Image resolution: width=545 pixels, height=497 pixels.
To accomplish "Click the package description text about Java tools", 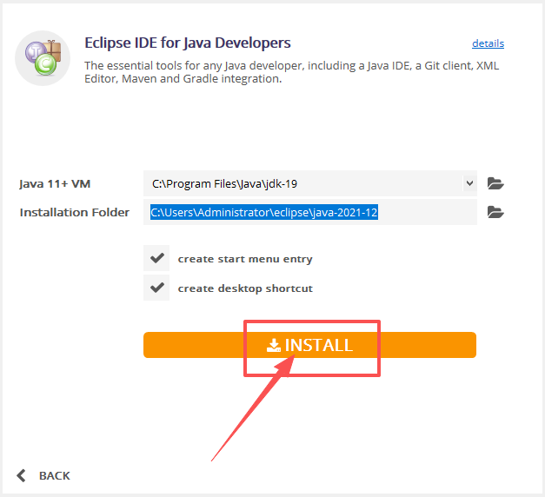I will tap(291, 72).
